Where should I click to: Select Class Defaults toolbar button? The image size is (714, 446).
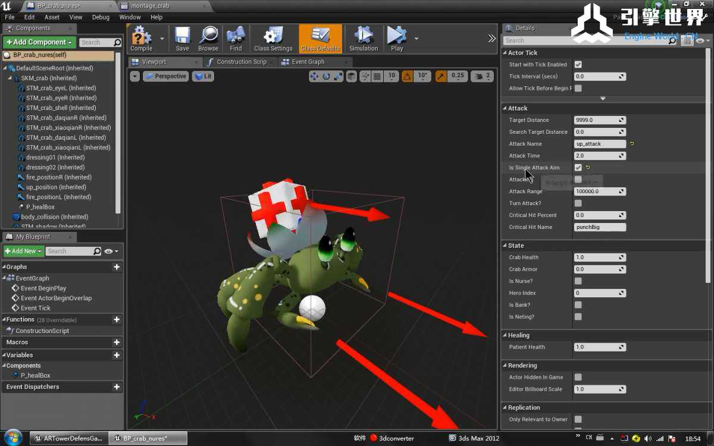tap(320, 39)
